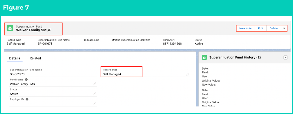Image resolution: width=293 pixels, height=114 pixels.
Task: Open Superannuation Fund History (2) title link
Action: [235, 57]
